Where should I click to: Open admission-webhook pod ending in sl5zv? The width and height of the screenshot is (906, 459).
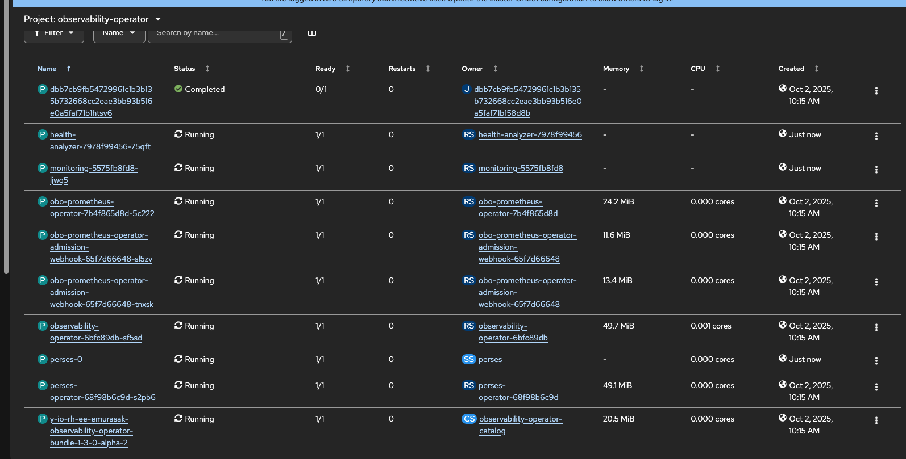tap(101, 247)
